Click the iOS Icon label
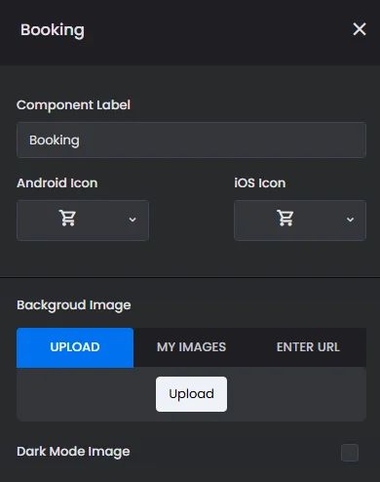Image resolution: width=380 pixels, height=482 pixels. click(x=260, y=183)
